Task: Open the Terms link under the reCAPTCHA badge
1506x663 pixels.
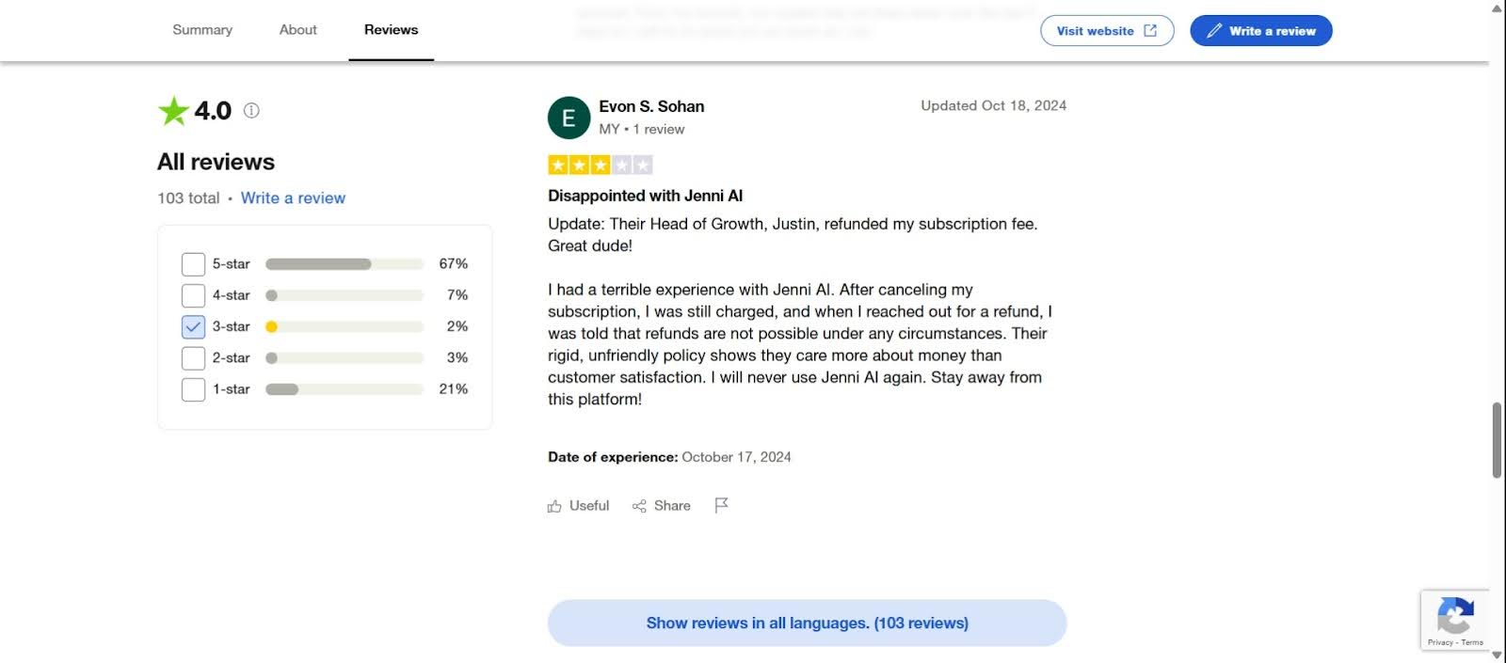Action: pos(1472,641)
